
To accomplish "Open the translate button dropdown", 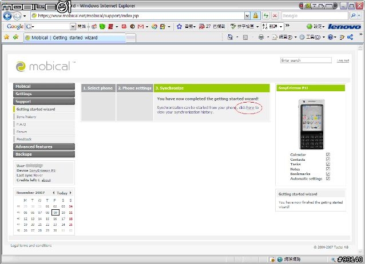I will tap(281, 27).
